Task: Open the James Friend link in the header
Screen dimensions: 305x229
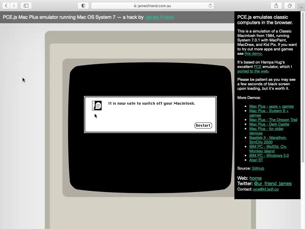Action: coord(159,17)
